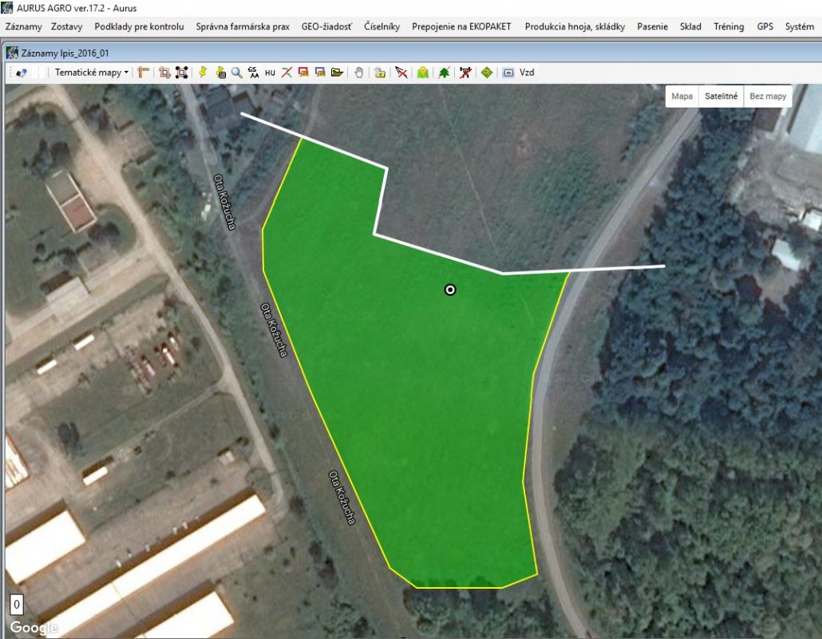822x639 pixels.
Task: Click the blue overlapping windows icon
Action: [320, 73]
